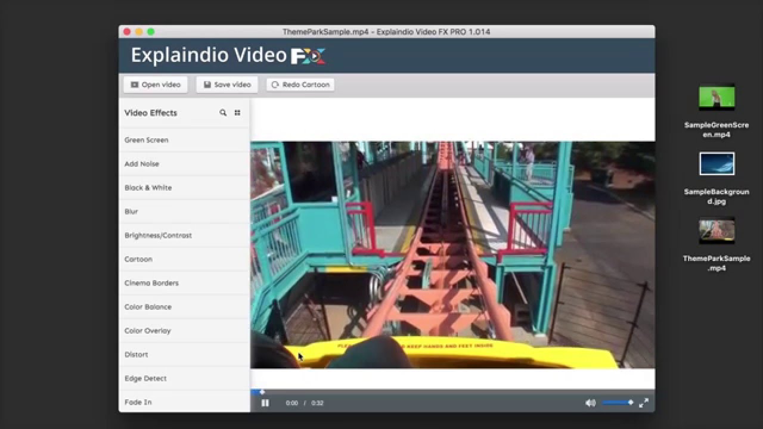The width and height of the screenshot is (763, 429).
Task: Mute the video with speaker icon
Action: (590, 403)
